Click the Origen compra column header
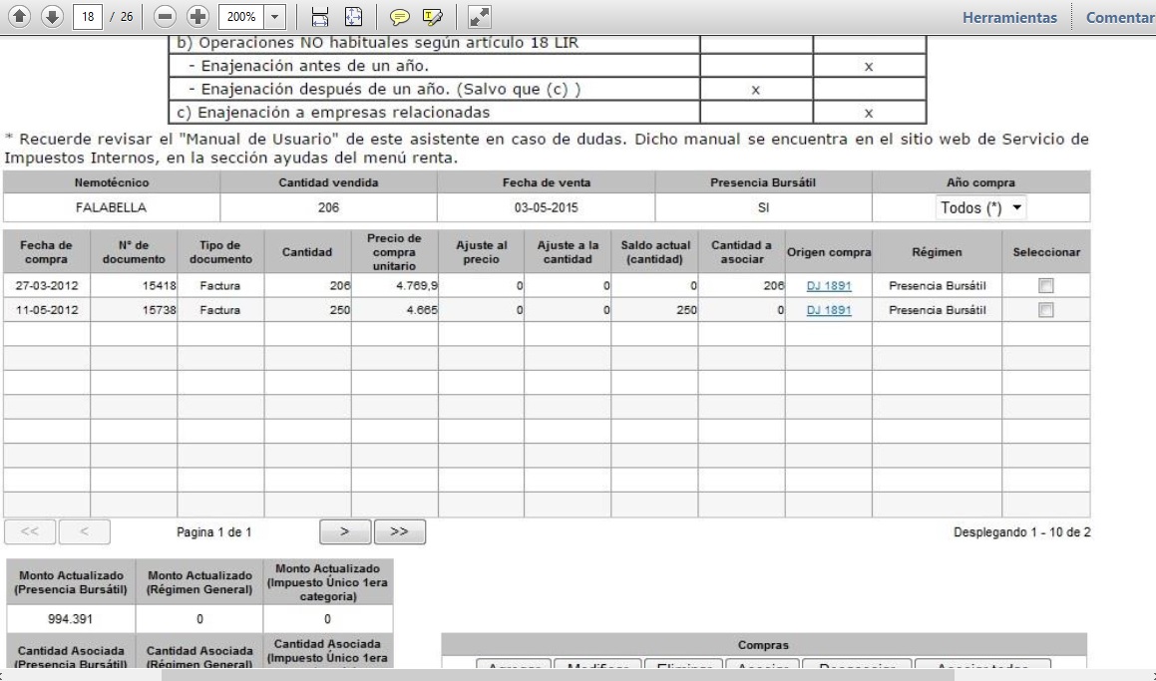 click(x=829, y=251)
